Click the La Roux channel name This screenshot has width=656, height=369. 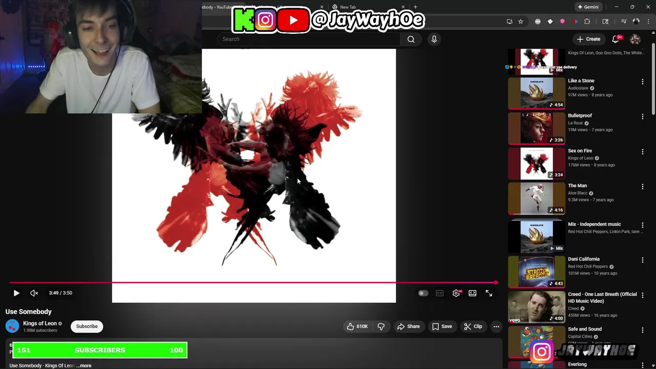pyautogui.click(x=576, y=123)
